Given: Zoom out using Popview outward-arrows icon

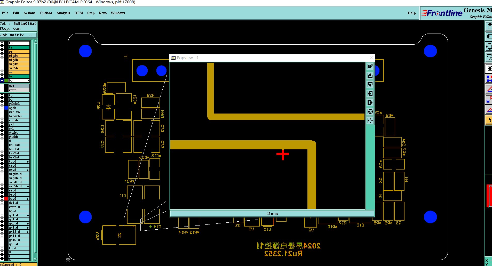Looking at the screenshot, I should [370, 121].
